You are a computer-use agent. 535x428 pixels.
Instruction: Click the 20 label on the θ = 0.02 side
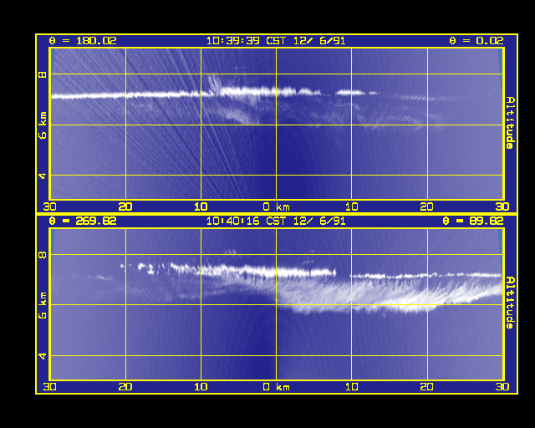pos(427,206)
